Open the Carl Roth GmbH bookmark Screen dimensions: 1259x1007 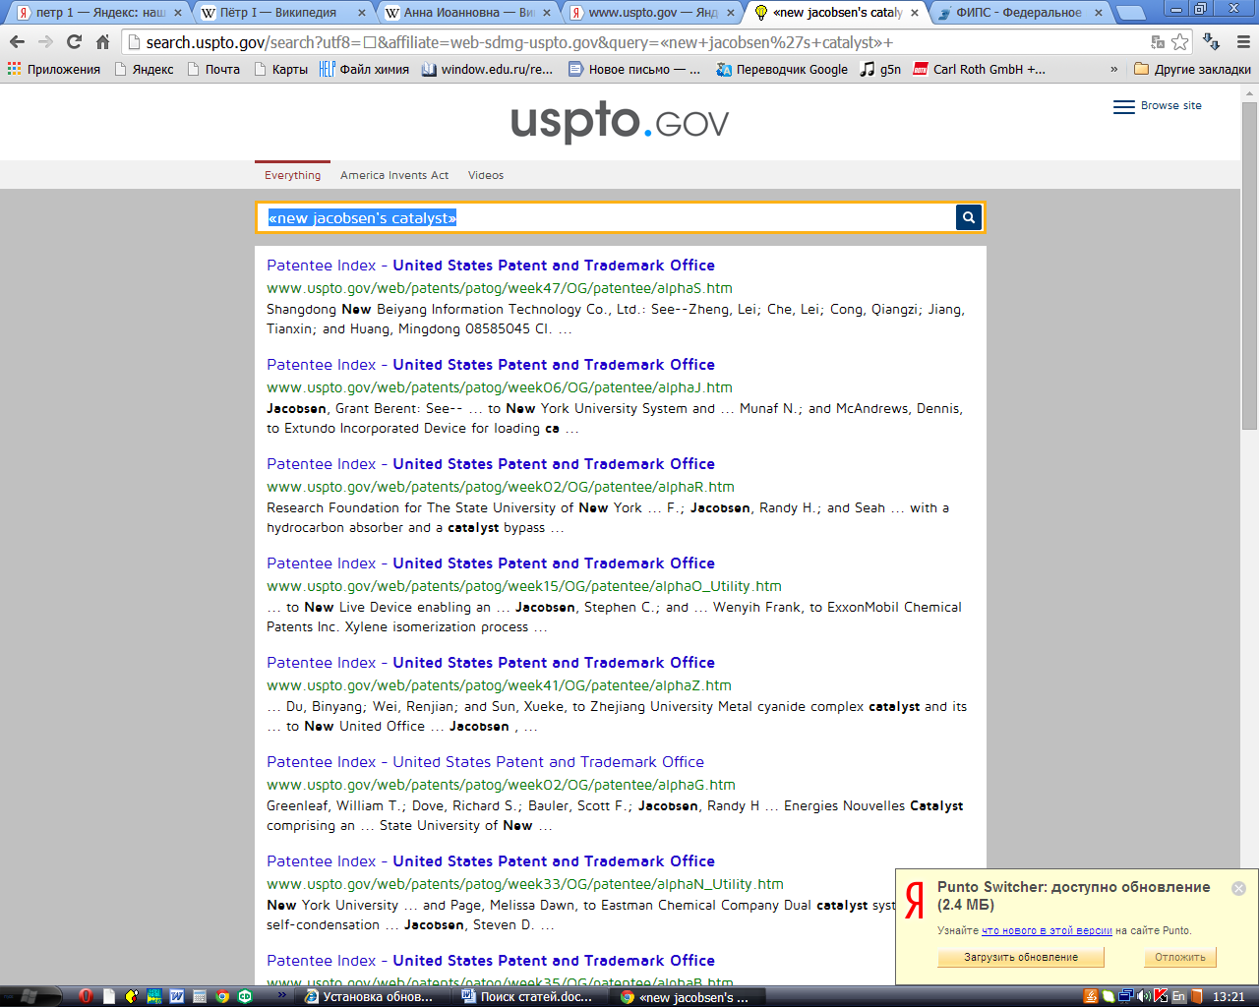[x=980, y=69]
